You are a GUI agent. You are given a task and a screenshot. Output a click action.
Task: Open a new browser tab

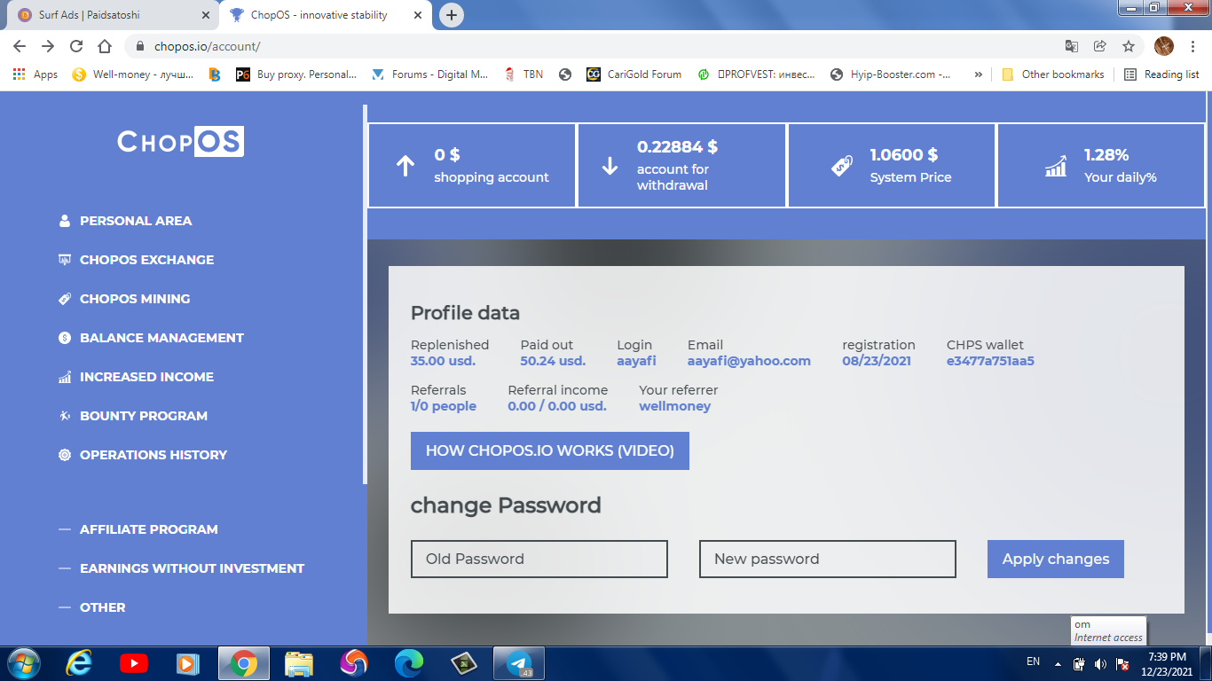pyautogui.click(x=452, y=15)
